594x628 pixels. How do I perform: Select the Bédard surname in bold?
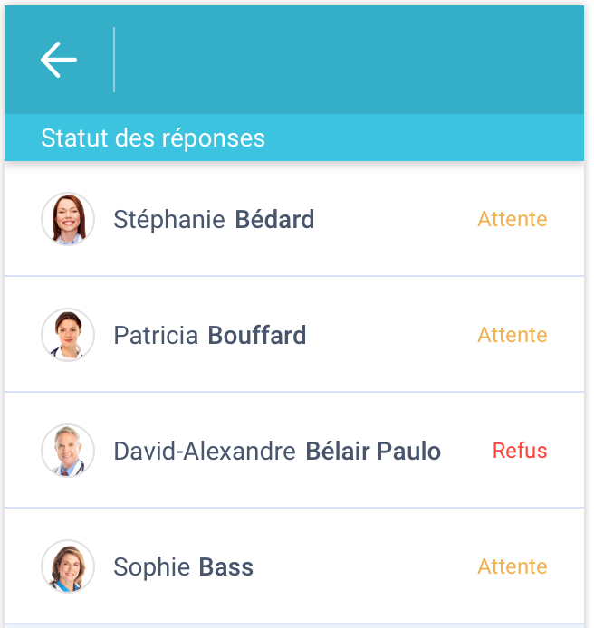pos(274,220)
